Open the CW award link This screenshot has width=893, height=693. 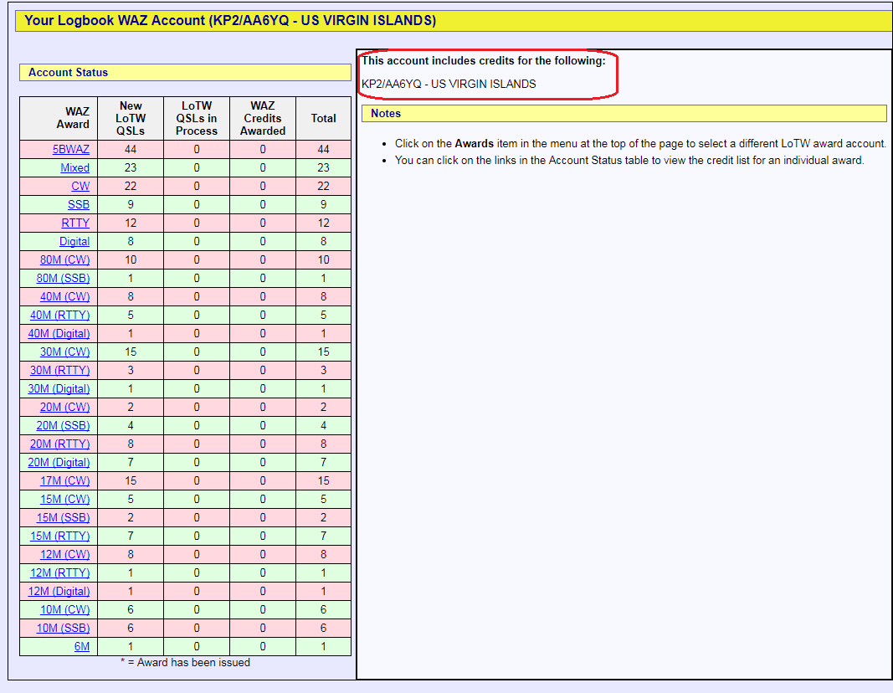click(x=80, y=186)
